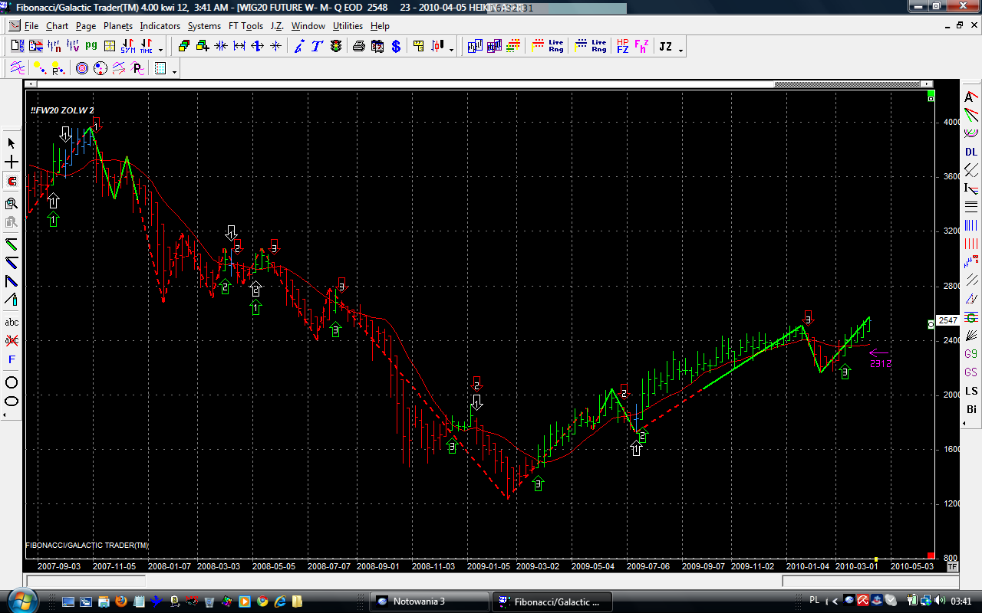
Task: Select the abc text label tool
Action: point(12,322)
